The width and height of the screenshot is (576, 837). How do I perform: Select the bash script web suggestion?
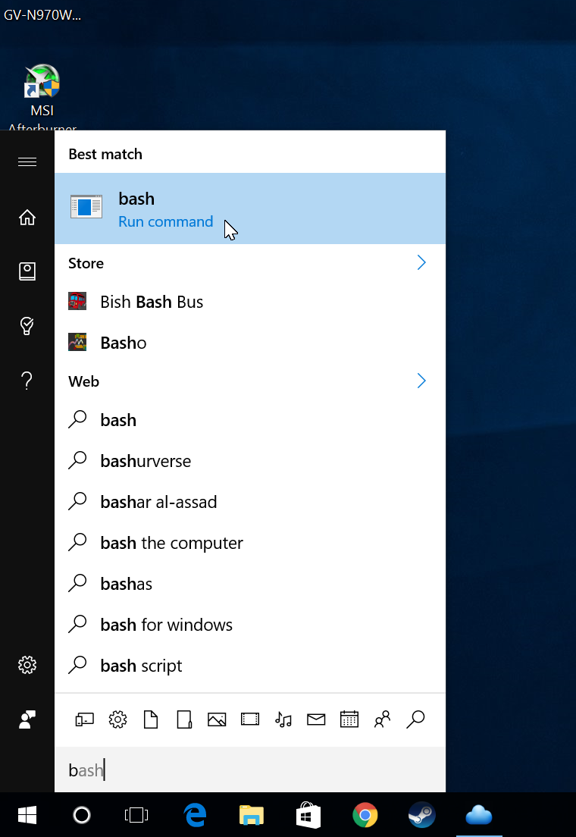pos(250,666)
